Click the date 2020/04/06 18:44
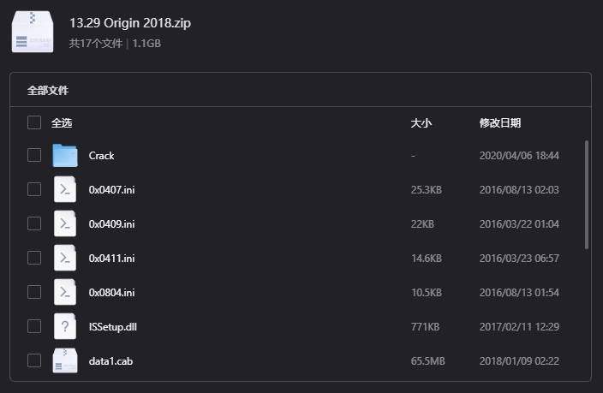This screenshot has width=603, height=393. [519, 155]
